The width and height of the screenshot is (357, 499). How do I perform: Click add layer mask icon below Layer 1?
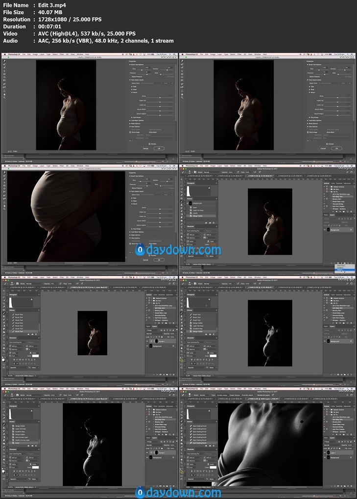coord(338,485)
